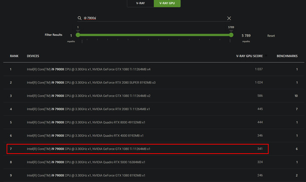Click the score value 1 024
Viewport: 306px width, 182px height.
[259, 82]
